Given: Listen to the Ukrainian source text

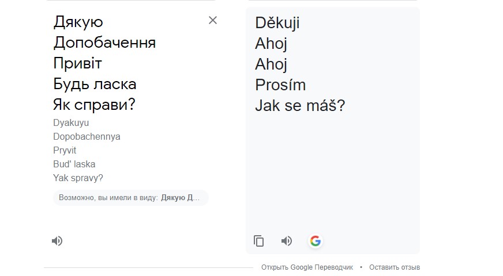Looking at the screenshot, I should pos(57,241).
